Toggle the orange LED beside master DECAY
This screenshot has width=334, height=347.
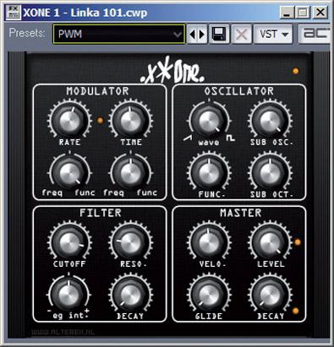(x=295, y=311)
